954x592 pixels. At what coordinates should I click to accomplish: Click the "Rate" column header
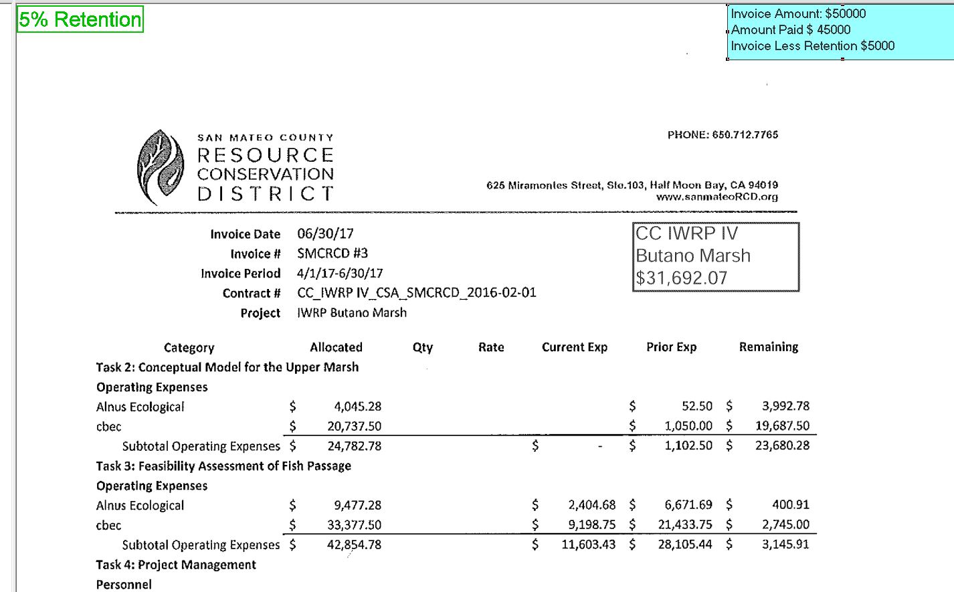[x=491, y=347]
